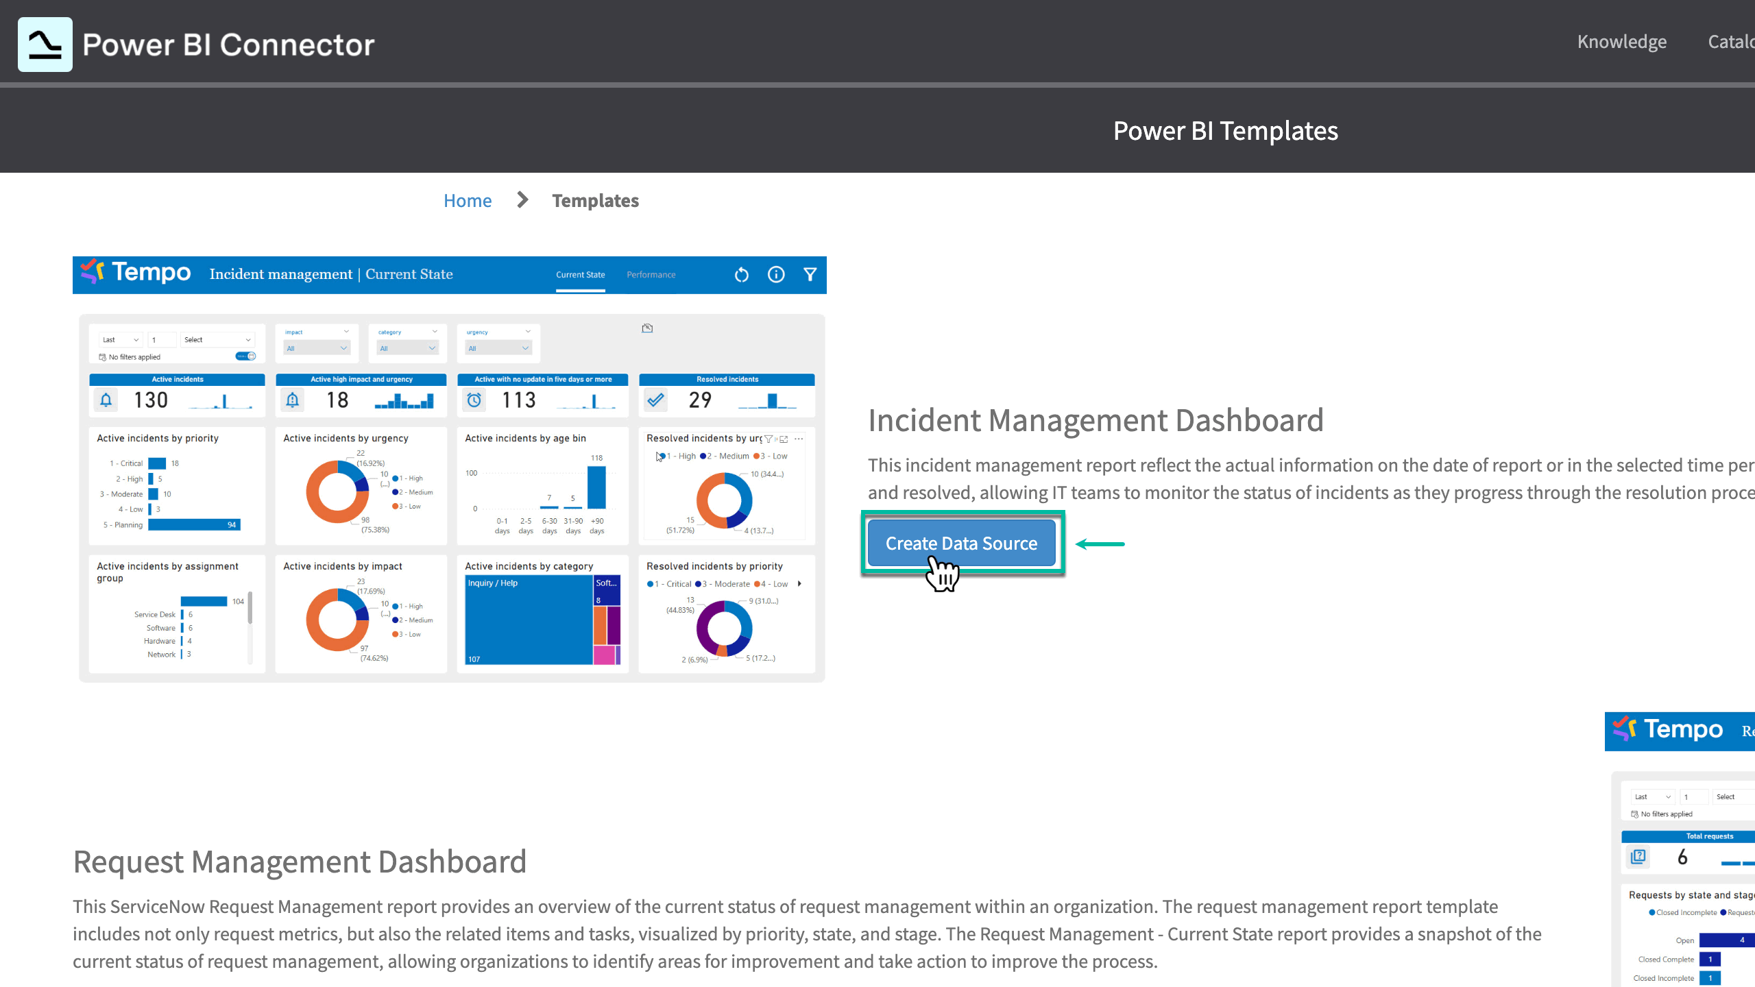Click the Power BI Connector logo icon
1755x987 pixels.
point(45,45)
